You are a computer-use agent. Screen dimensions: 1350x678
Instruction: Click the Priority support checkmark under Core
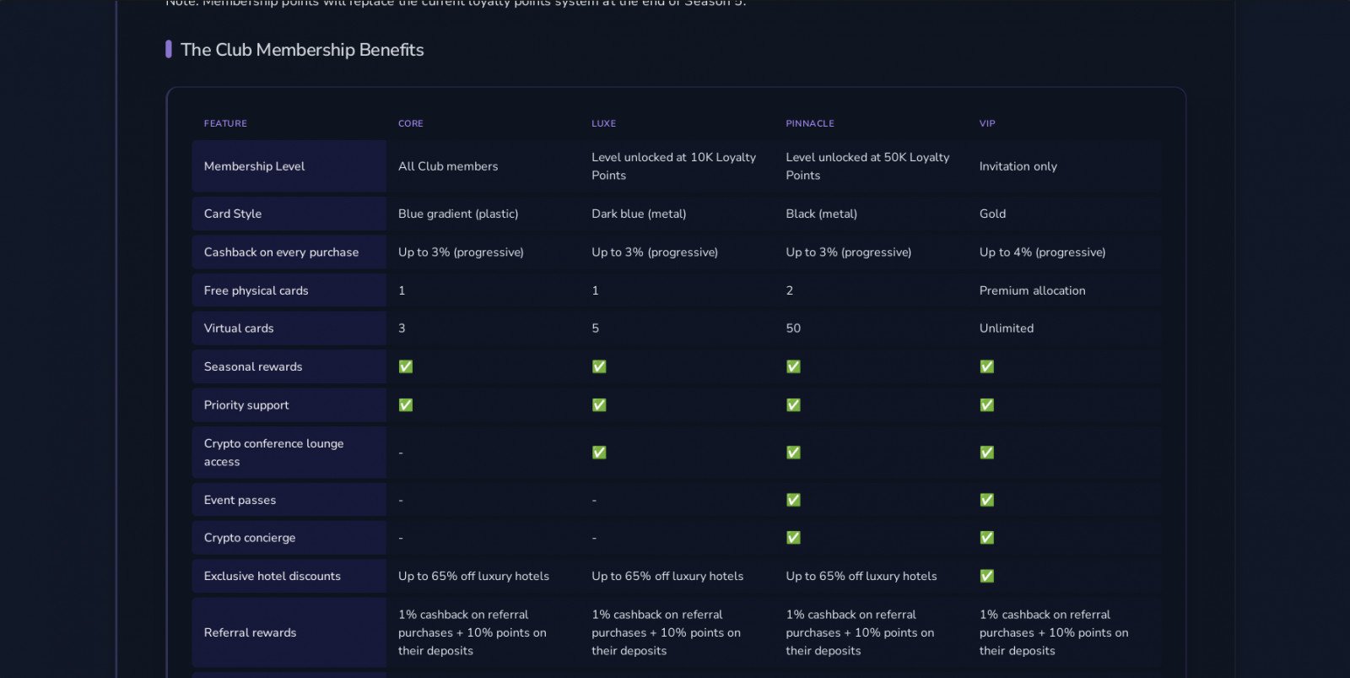(406, 405)
